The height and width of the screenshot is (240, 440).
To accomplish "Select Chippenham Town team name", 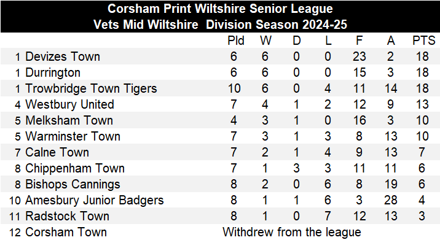I will click(75, 169).
